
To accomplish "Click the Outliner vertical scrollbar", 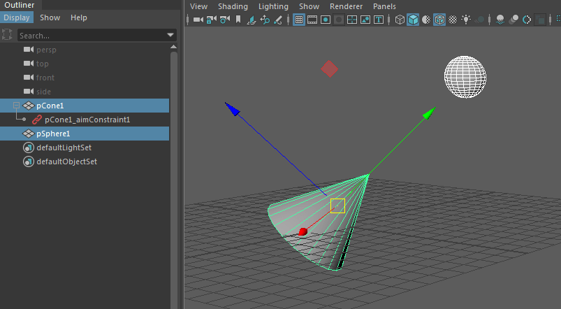I will (174, 179).
